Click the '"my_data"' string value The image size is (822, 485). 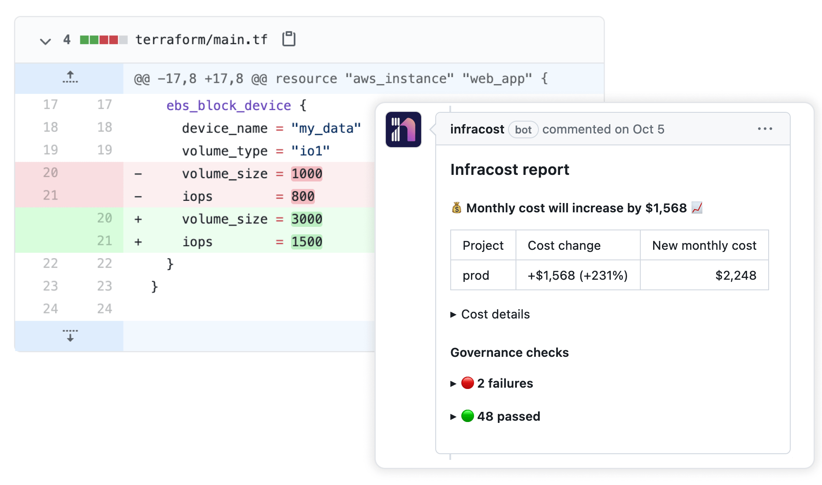[326, 128]
